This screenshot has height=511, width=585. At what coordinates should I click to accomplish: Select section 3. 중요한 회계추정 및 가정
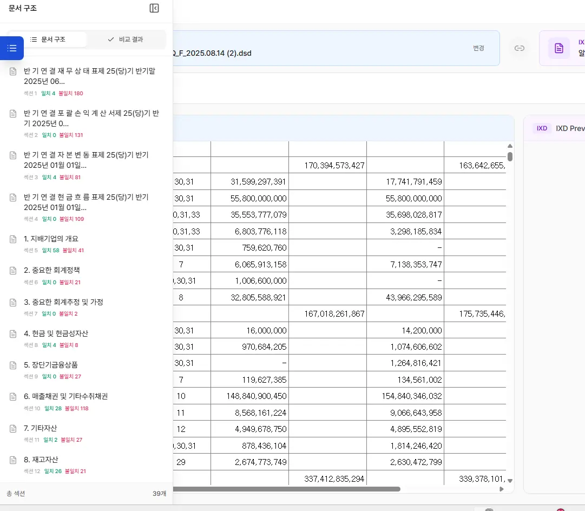(63, 302)
